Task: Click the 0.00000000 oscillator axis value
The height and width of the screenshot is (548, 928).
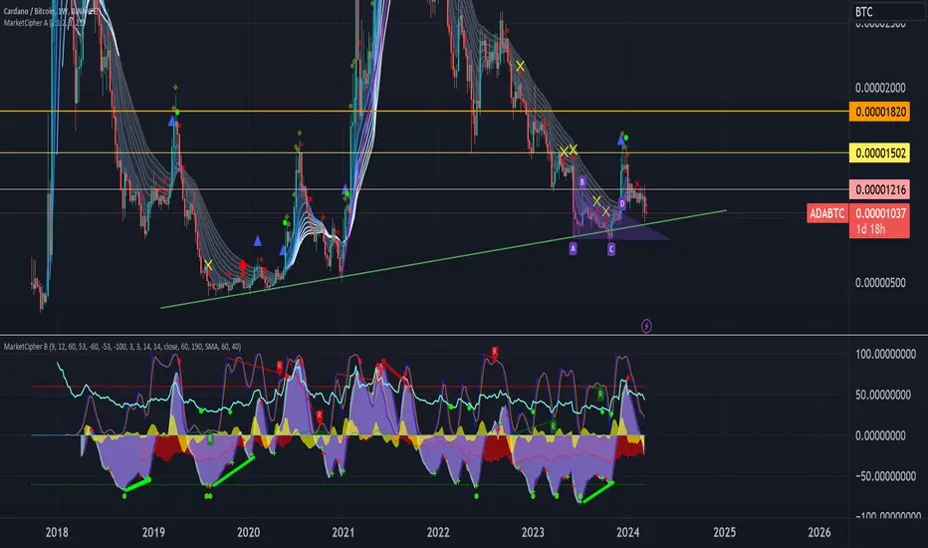Action: (x=880, y=435)
